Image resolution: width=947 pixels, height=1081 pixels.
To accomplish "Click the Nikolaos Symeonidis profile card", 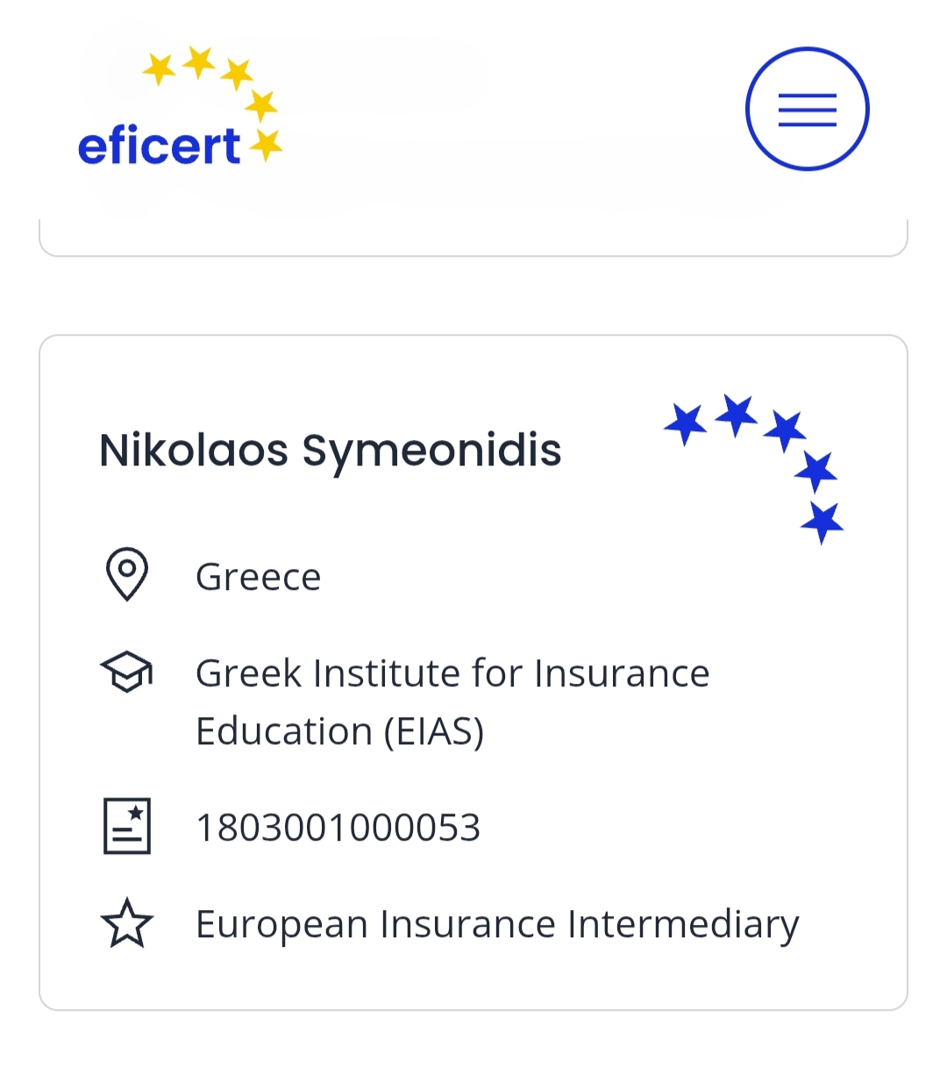I will [x=473, y=672].
